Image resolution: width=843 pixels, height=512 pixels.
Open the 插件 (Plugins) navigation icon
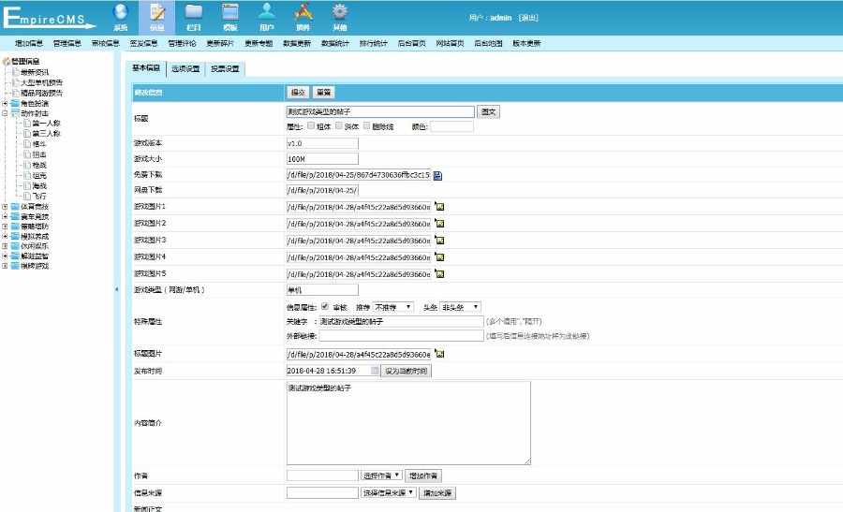303,17
